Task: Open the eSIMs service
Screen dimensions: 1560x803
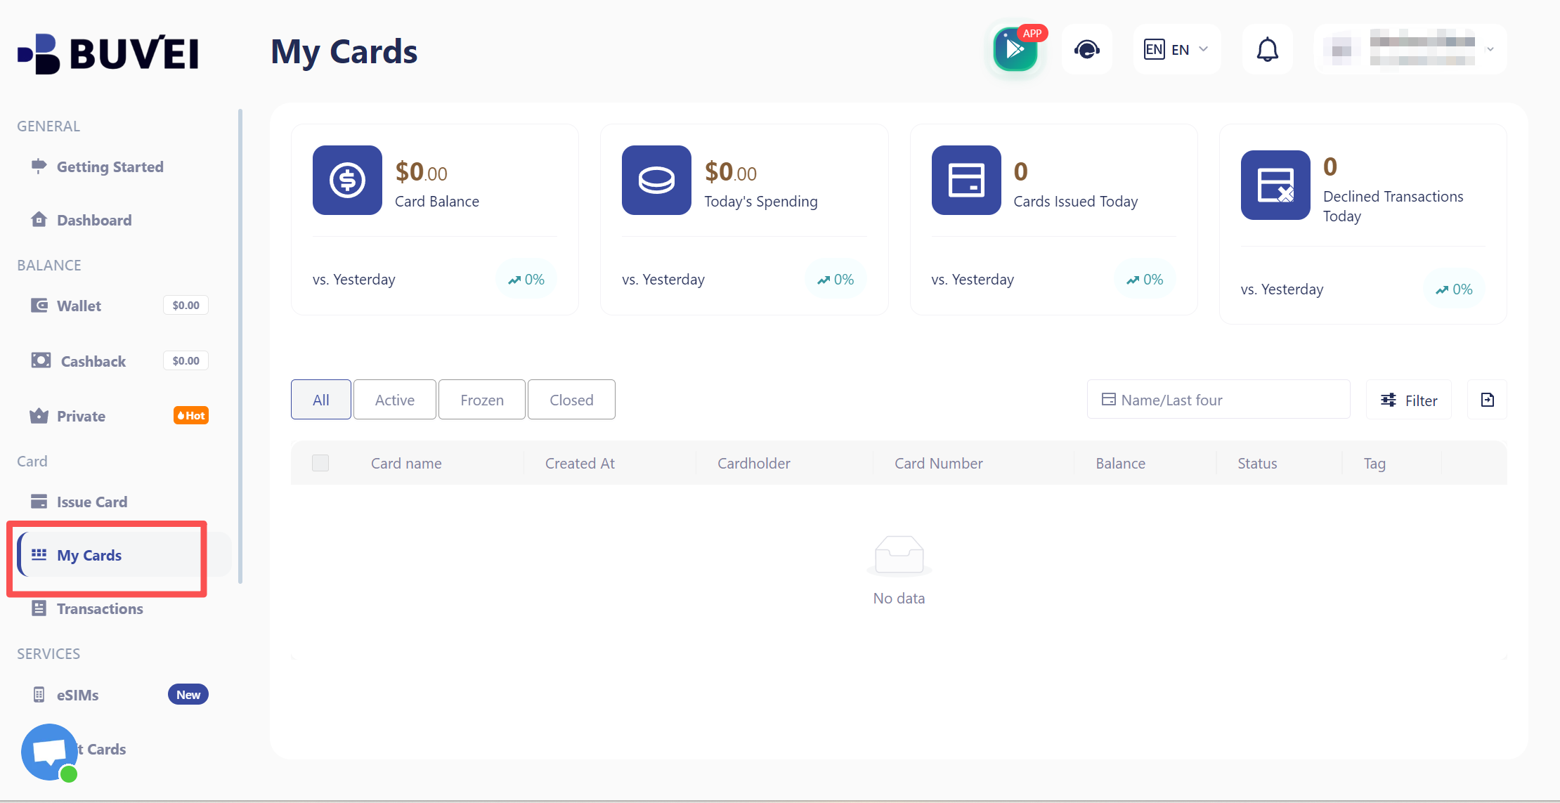Action: click(x=77, y=695)
